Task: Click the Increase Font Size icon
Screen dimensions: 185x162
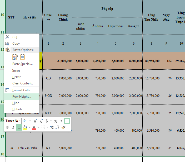Action: tap(35, 121)
